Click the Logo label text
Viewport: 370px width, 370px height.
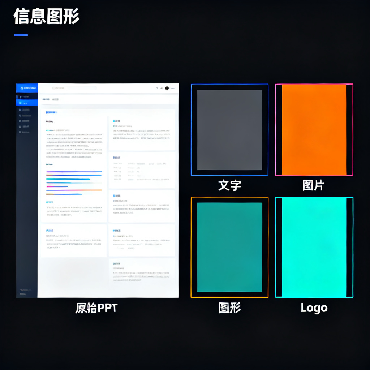point(314,308)
